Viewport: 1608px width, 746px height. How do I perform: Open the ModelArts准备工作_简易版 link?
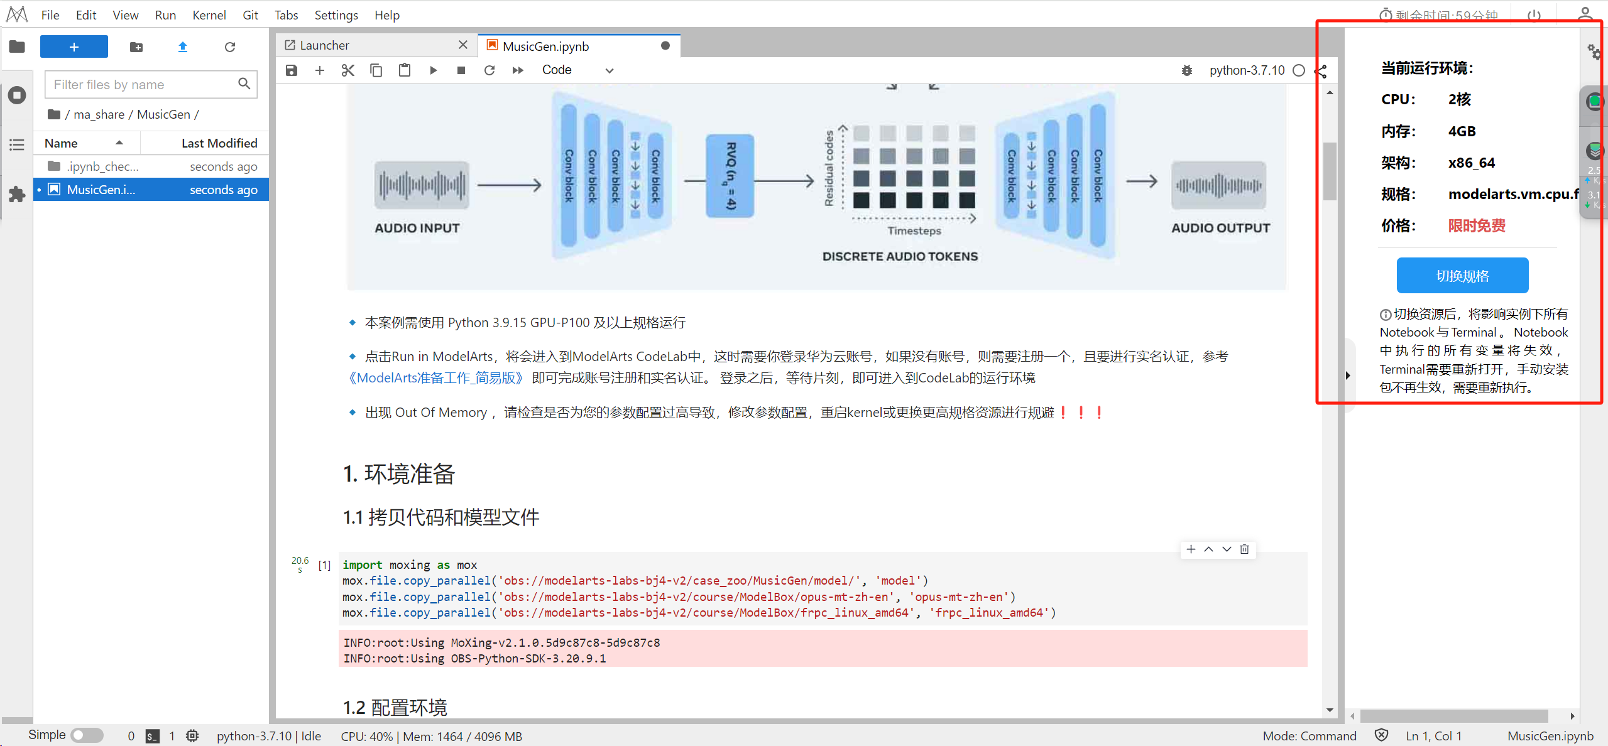coord(436,378)
